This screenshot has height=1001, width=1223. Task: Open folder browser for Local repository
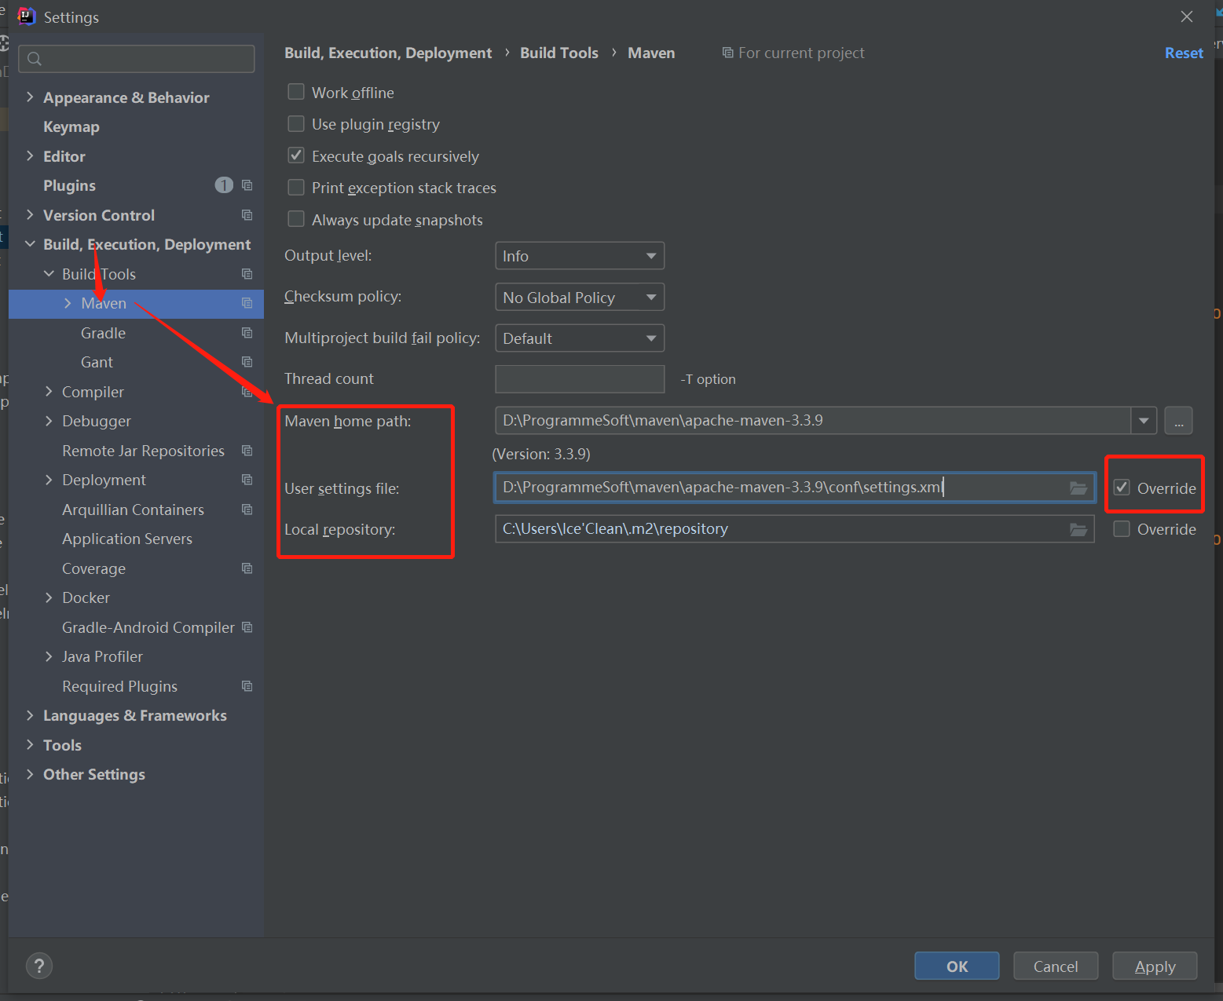tap(1078, 530)
